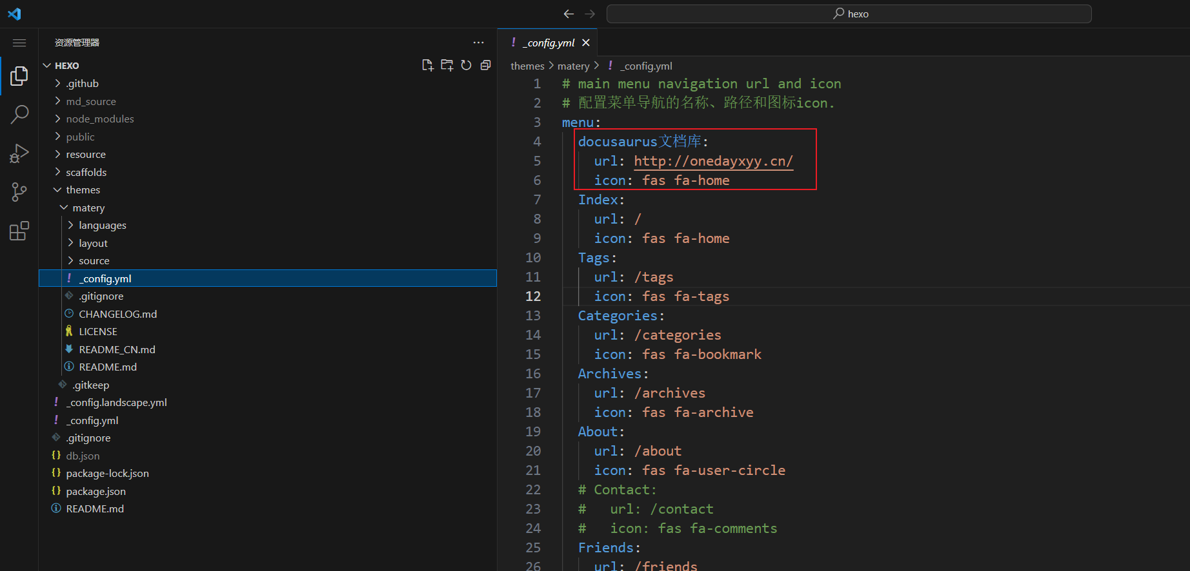Open the Extensions view
This screenshot has width=1190, height=571.
click(x=19, y=231)
